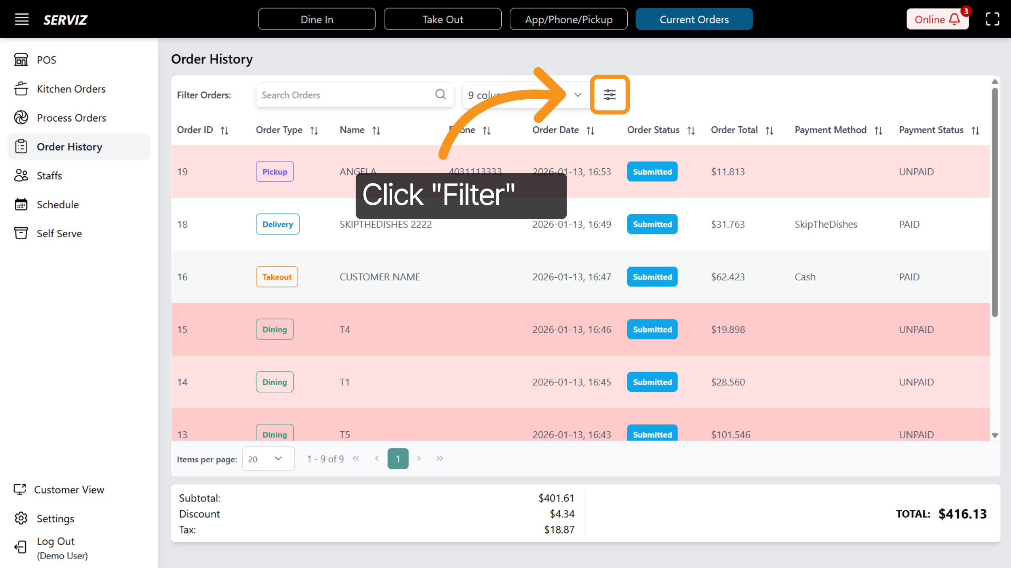The image size is (1011, 568).
Task: Sort by Order Date column
Action: pos(591,130)
